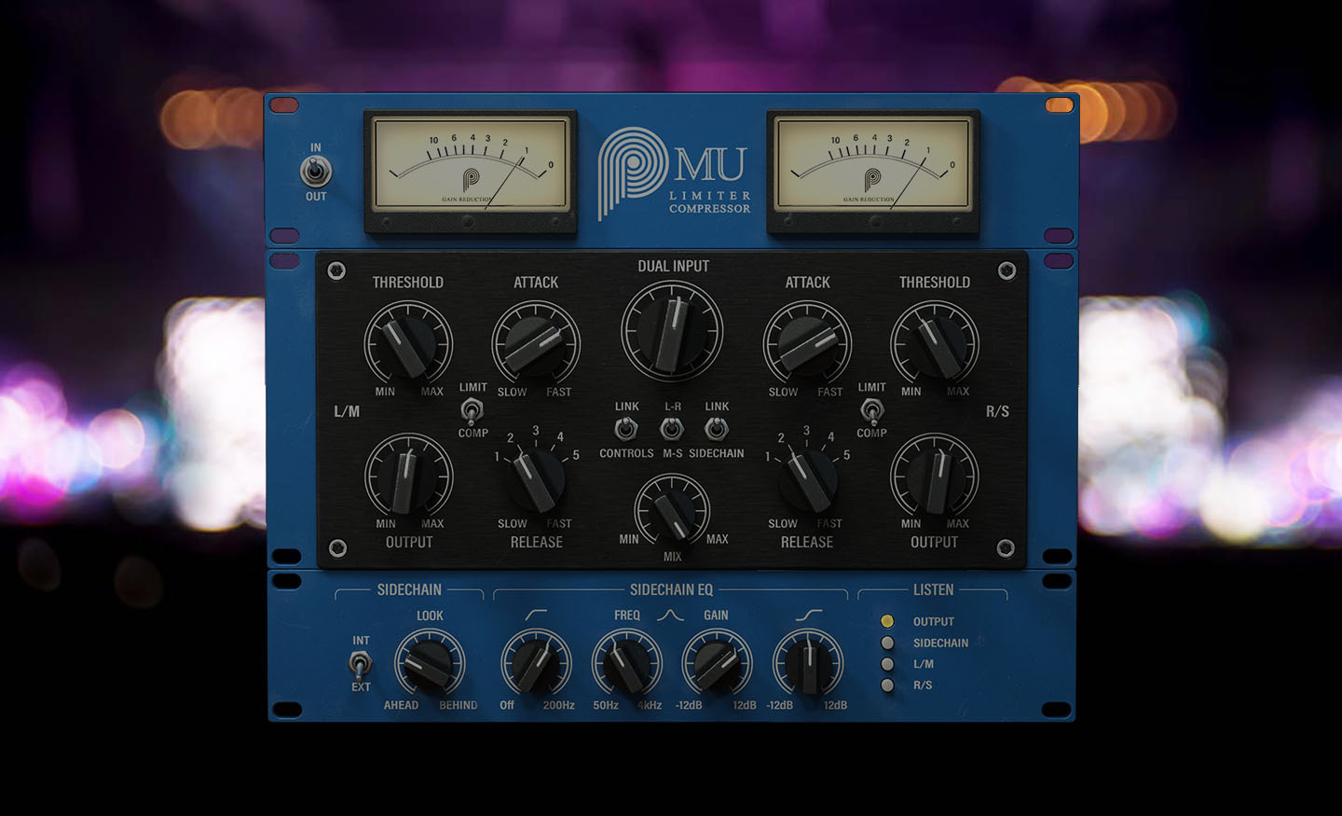Viewport: 1342px width, 816px height.
Task: Adjust the Mix knob
Action: click(x=672, y=510)
